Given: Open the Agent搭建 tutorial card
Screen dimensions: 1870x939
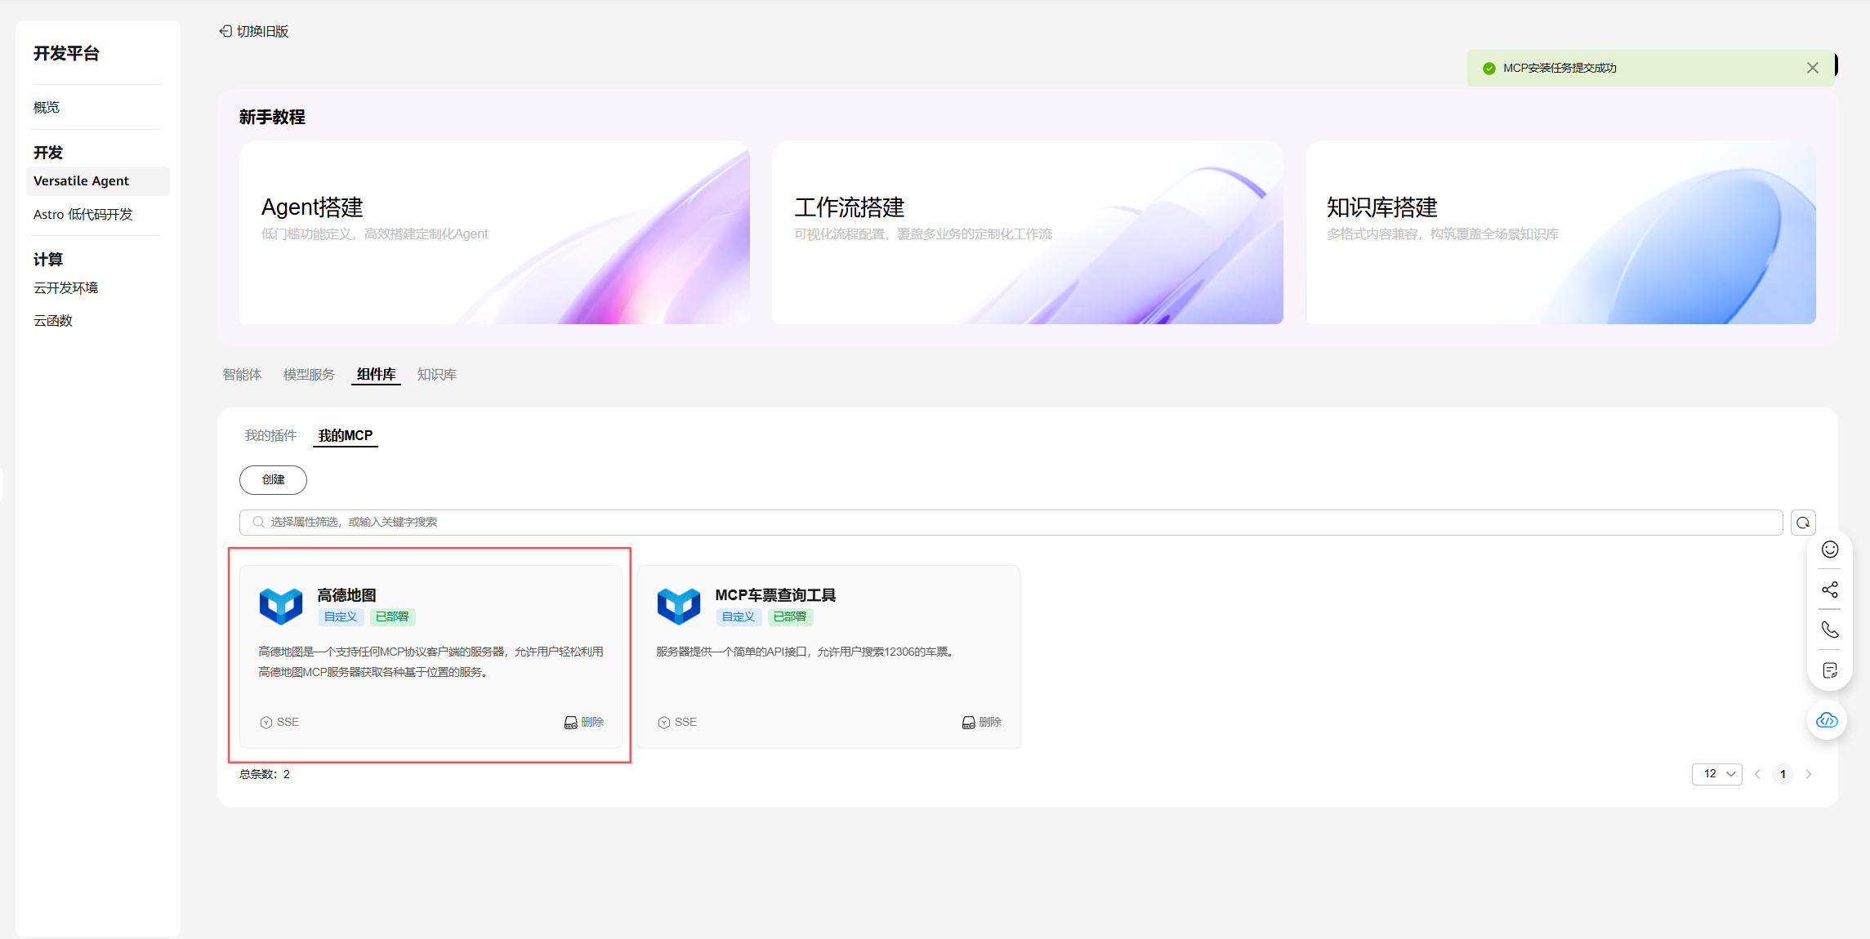Looking at the screenshot, I should click(x=494, y=232).
